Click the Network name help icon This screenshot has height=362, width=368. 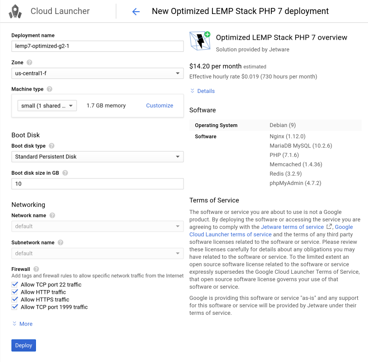click(52, 216)
